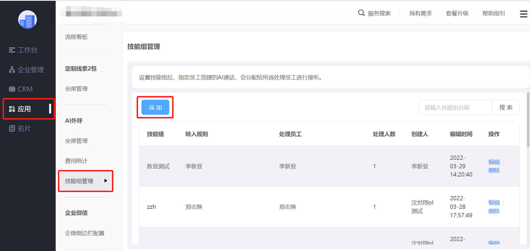
Task: Focus the 请输入技能组名称 search field
Action: pos(455,107)
